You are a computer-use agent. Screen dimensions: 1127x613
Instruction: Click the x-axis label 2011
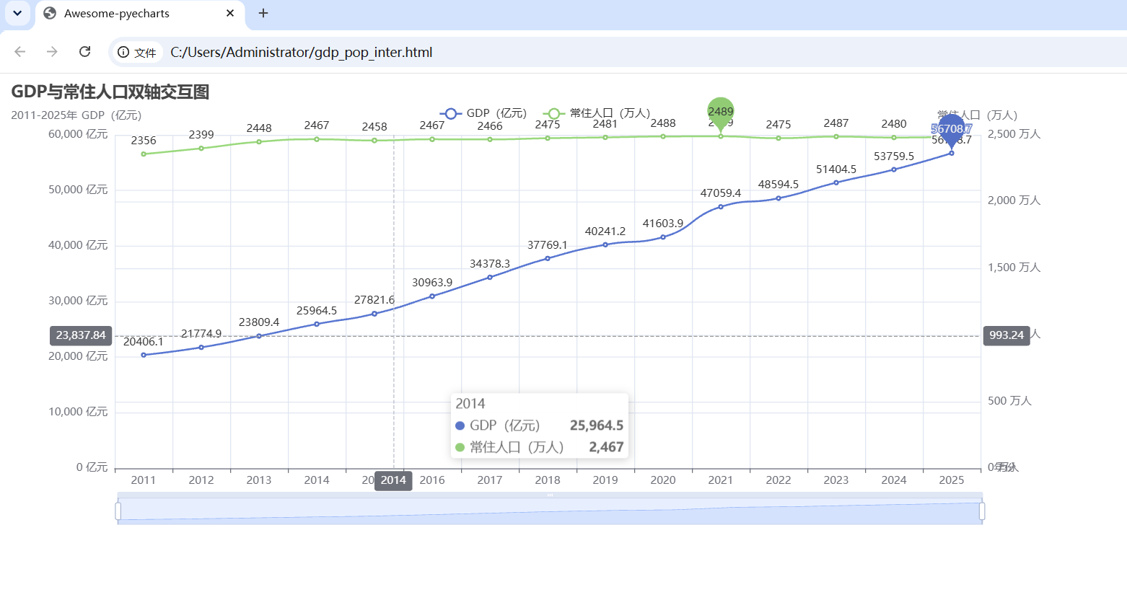[x=144, y=480]
